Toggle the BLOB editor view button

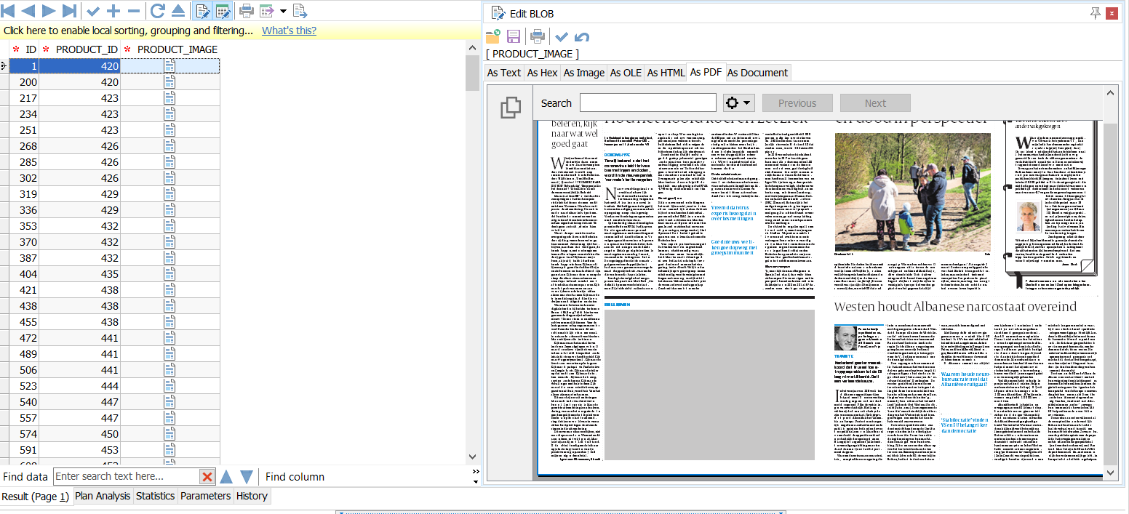coord(203,11)
